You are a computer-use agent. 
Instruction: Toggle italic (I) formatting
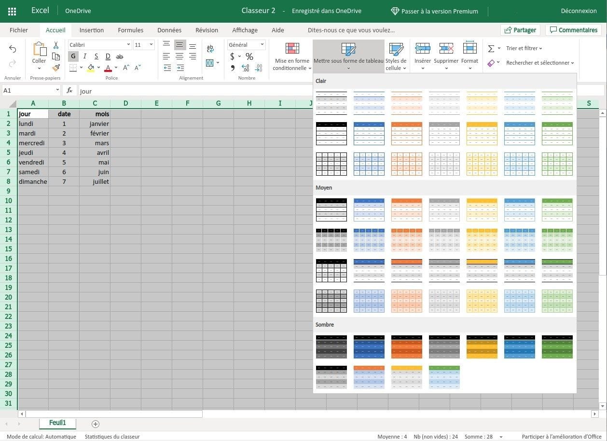tap(85, 56)
